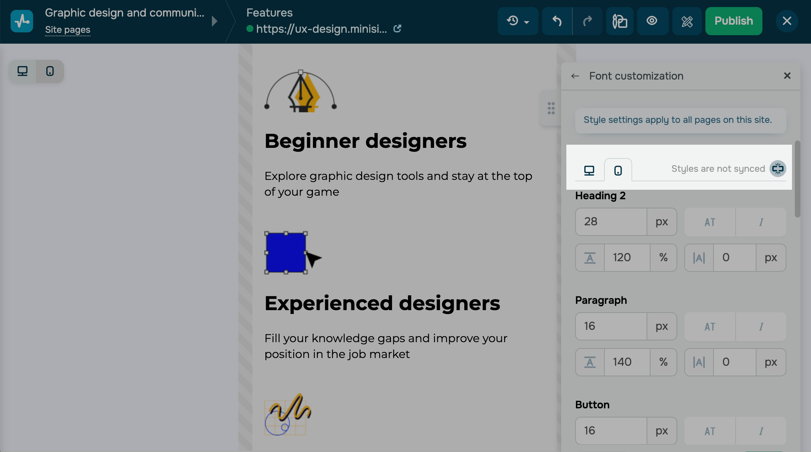Click Heading 2 font size field
Image resolution: width=811 pixels, height=452 pixels.
[x=611, y=222]
